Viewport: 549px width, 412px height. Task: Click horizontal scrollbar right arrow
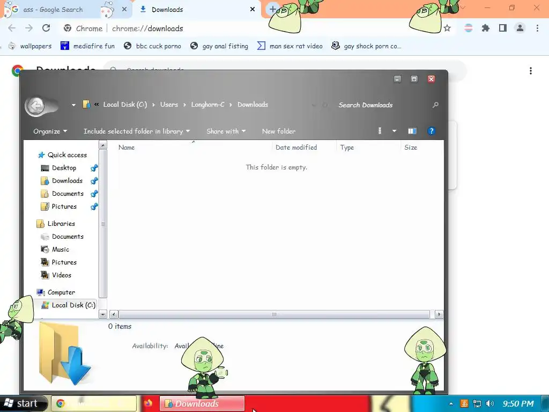(439, 314)
